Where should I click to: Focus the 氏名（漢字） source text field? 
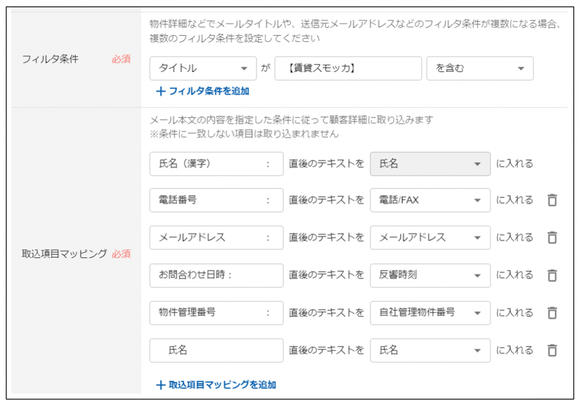tap(216, 164)
